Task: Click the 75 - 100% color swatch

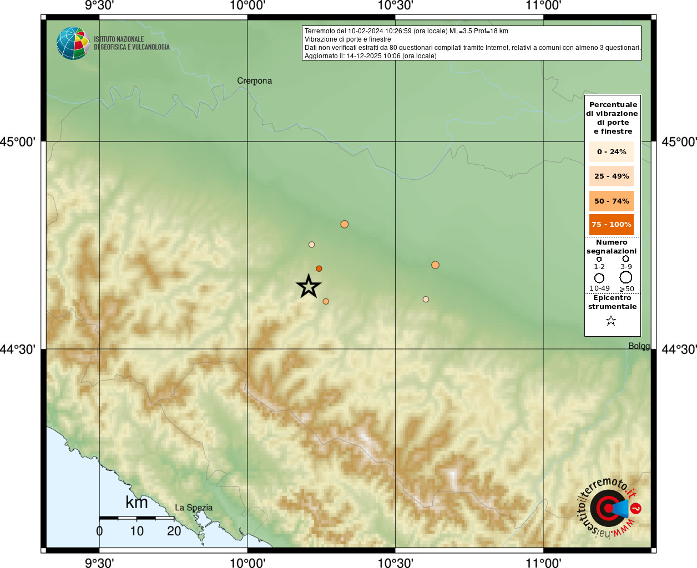Action: (x=612, y=225)
